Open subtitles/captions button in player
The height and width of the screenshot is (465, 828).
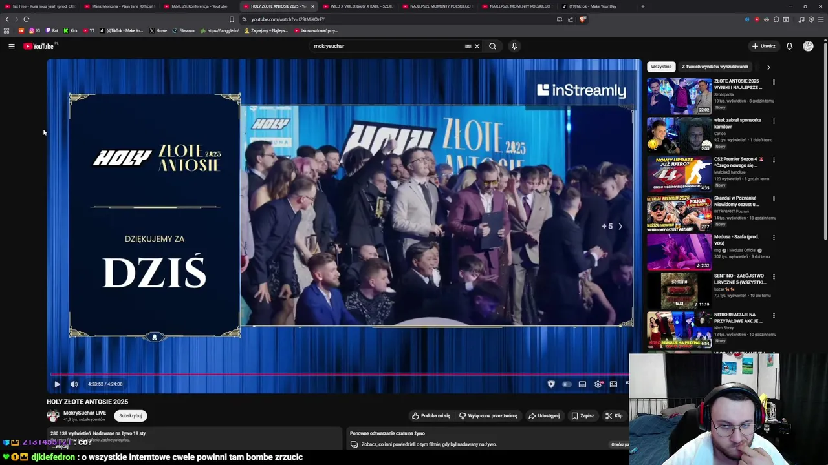click(x=582, y=384)
